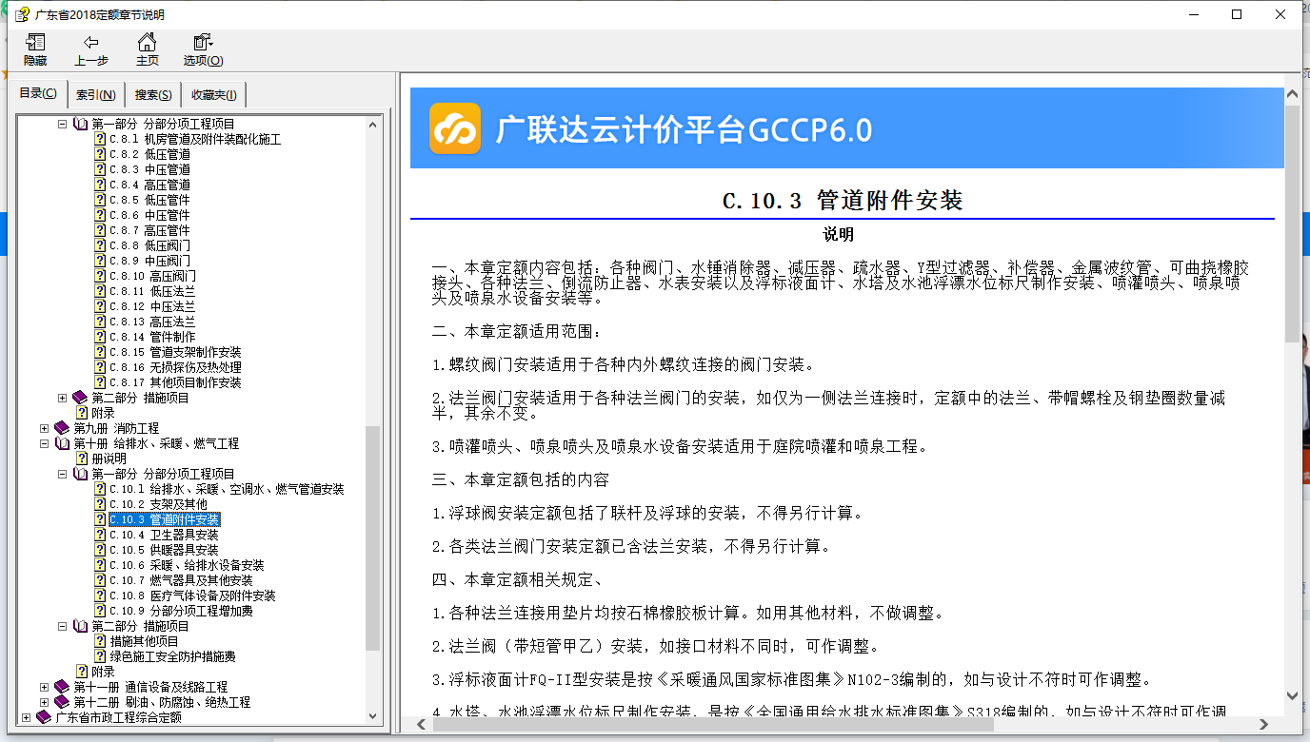Click the page icon next to C.10.1
The width and height of the screenshot is (1310, 742).
[100, 489]
